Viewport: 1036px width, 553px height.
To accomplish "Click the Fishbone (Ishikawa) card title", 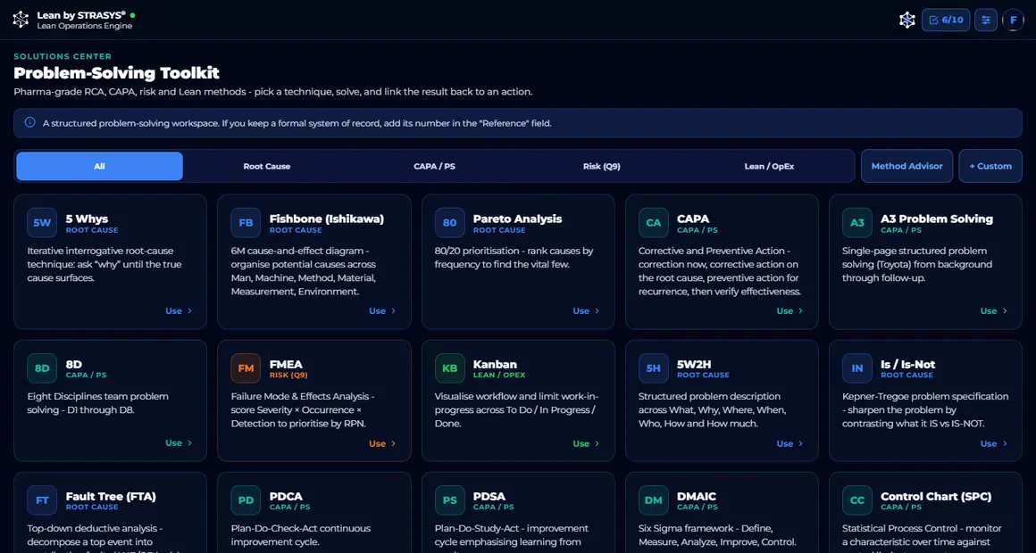I will tap(326, 219).
